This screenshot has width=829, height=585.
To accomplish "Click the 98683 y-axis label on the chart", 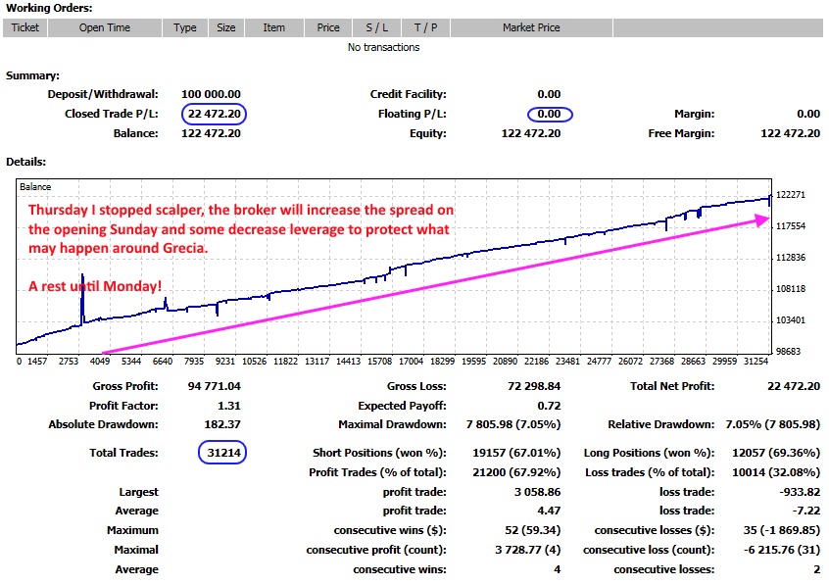I will point(788,351).
